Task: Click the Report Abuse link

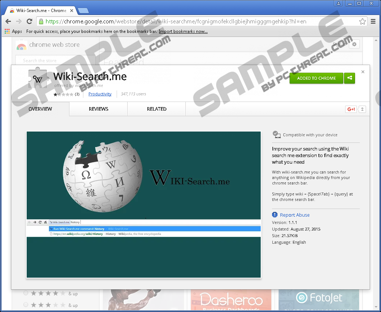Action: coord(295,215)
